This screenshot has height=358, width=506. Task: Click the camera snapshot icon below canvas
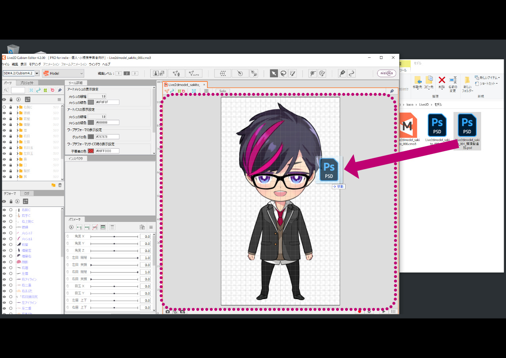168,312
